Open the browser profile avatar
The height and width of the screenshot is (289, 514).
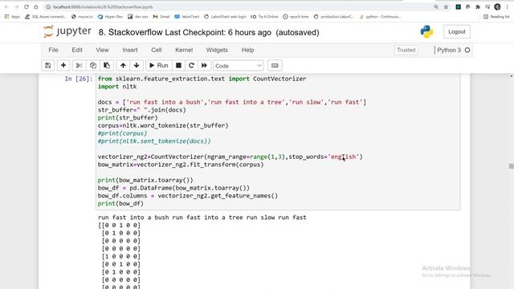point(497,7)
